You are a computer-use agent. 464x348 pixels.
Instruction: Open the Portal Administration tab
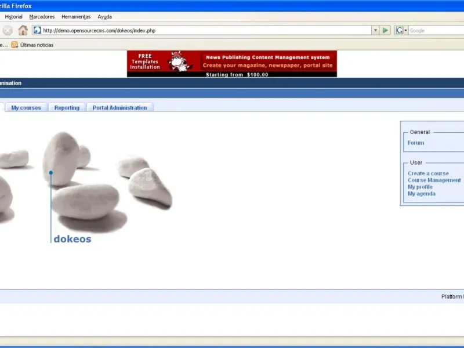pos(119,108)
